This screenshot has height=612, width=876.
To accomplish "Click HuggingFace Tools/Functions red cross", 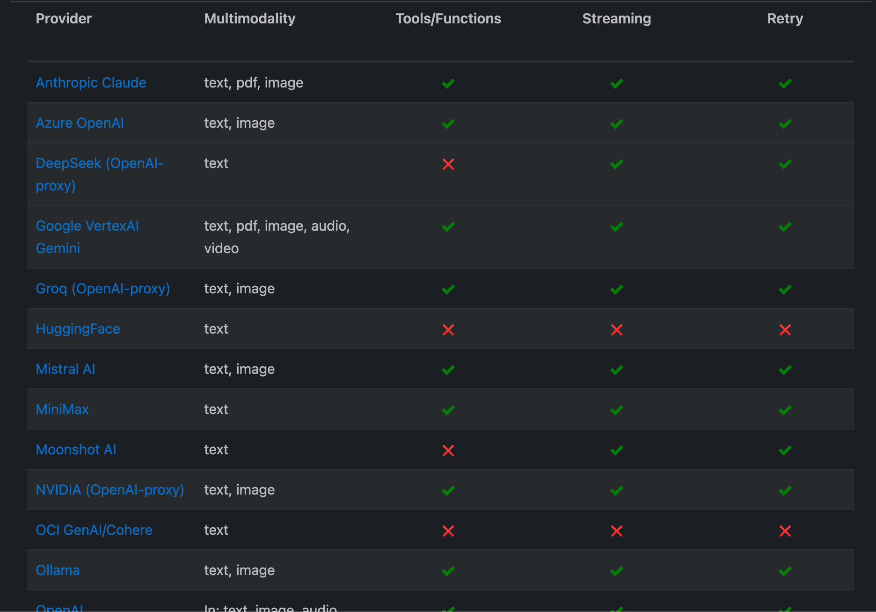I will 448,330.
